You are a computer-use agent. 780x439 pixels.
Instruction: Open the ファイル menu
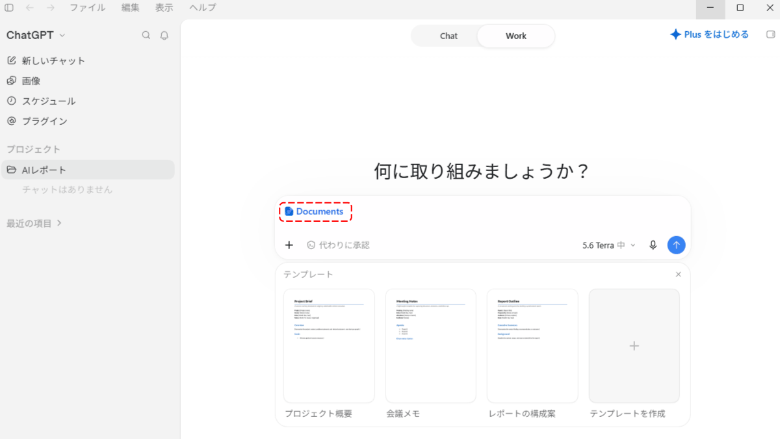tap(87, 8)
